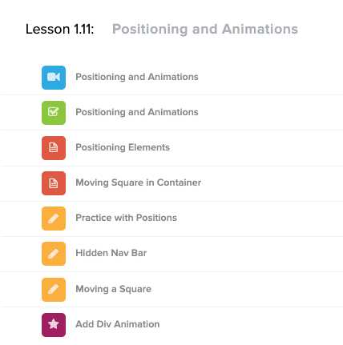
Task: Select the red document icon for Moving Square in Container
Action: tap(54, 183)
